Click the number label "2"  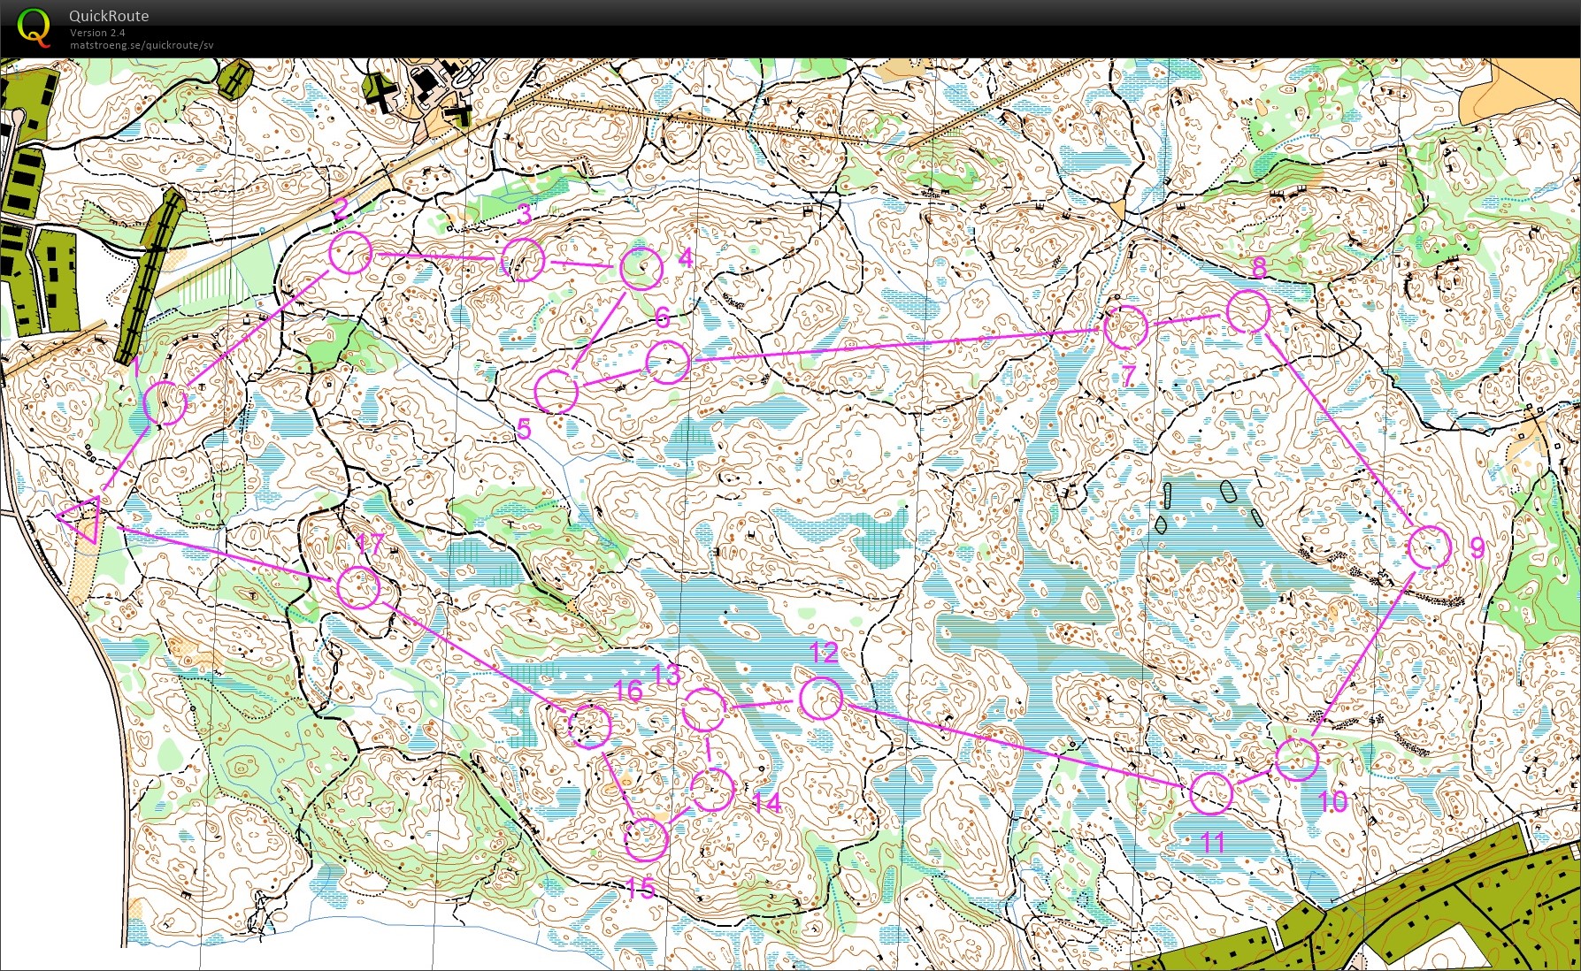(x=341, y=210)
